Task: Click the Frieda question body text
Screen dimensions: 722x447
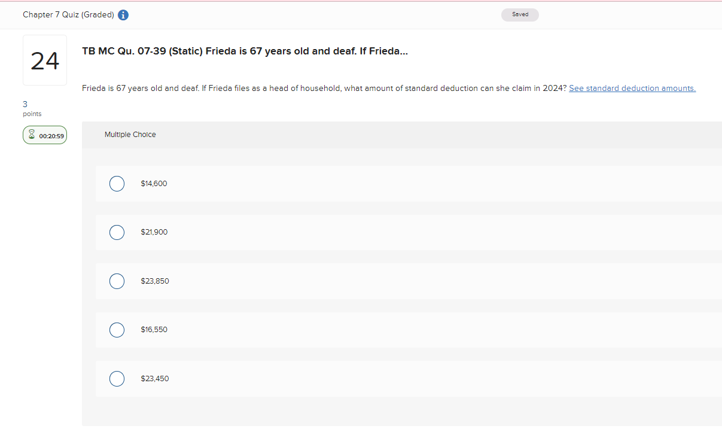Action: pos(324,89)
